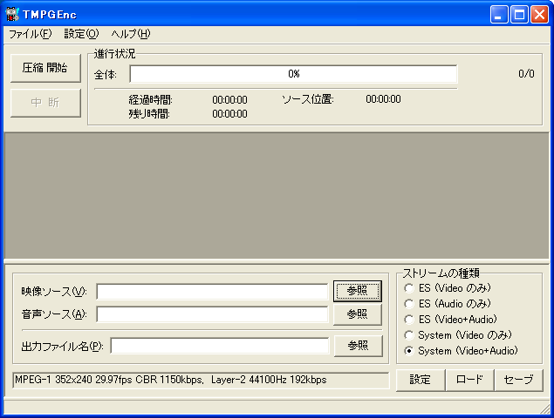The width and height of the screenshot is (554, 418).
Task: Maximize the TMPGEnc window
Action: [x=519, y=15]
